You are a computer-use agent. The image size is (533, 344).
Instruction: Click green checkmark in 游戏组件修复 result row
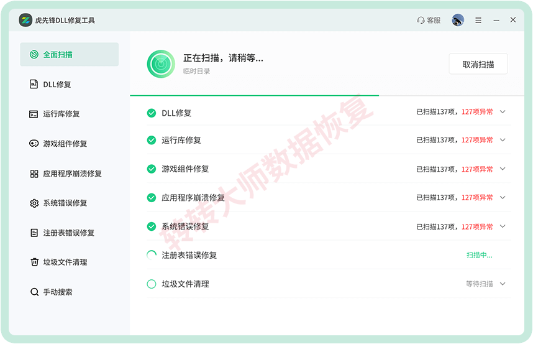152,169
